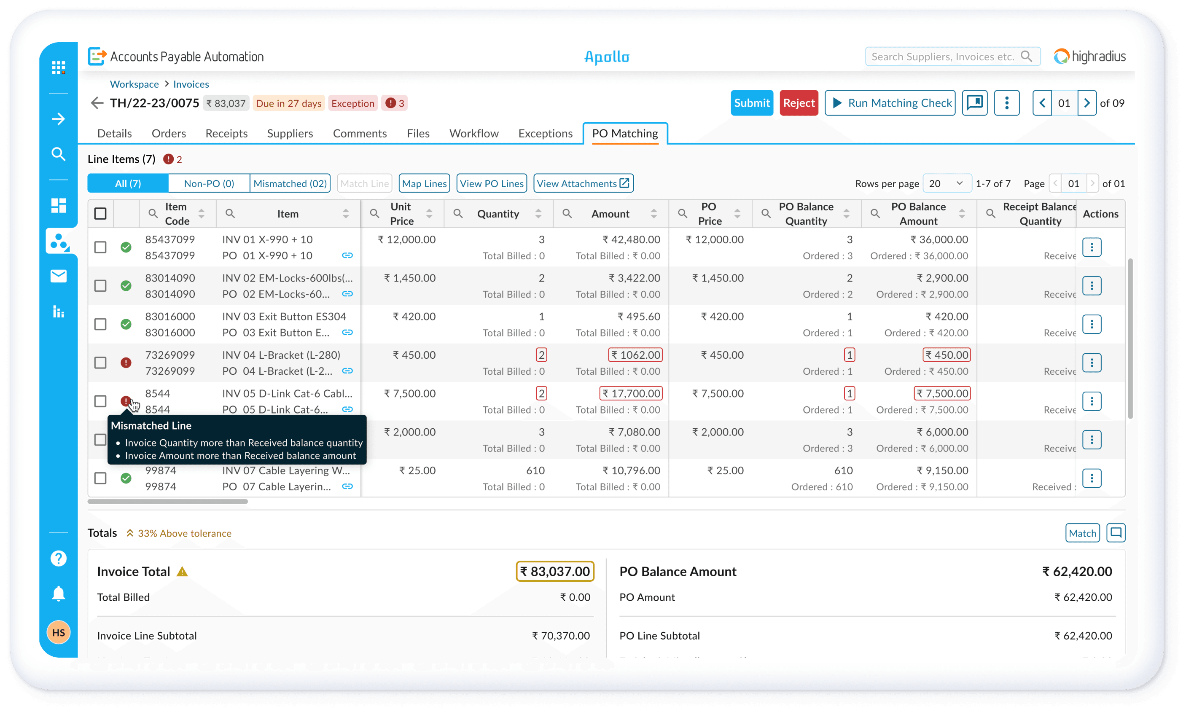The image size is (1186, 712).
Task: Open the sidebar mail envelope icon
Action: [59, 276]
